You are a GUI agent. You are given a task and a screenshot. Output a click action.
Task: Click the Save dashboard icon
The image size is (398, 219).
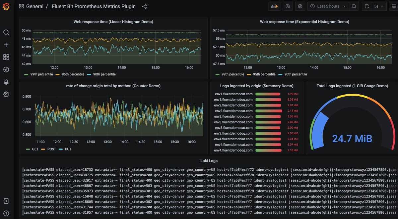[x=288, y=6]
